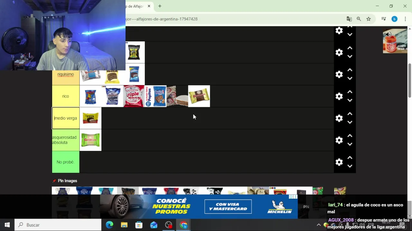Open settings gear for the No probé tier
The width and height of the screenshot is (412, 231).
339,162
